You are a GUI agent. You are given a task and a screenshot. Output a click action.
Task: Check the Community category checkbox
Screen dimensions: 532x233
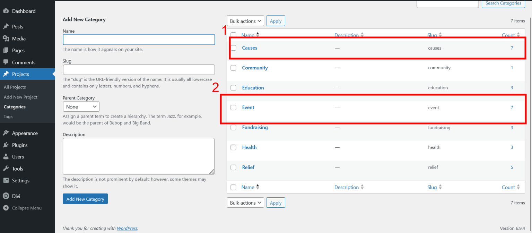(x=234, y=68)
